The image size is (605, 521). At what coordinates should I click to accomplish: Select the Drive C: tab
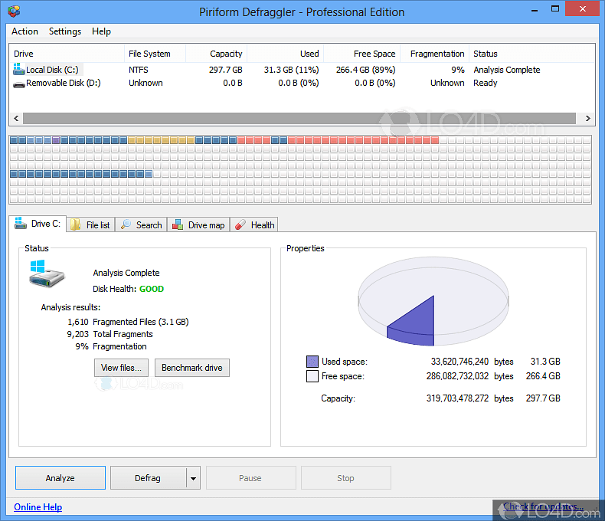pyautogui.click(x=38, y=224)
